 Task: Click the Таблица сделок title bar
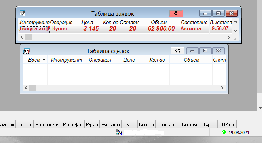click(x=108, y=51)
